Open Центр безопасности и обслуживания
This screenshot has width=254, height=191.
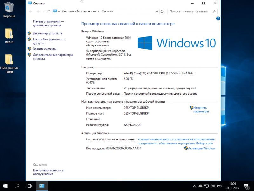tap(48, 172)
